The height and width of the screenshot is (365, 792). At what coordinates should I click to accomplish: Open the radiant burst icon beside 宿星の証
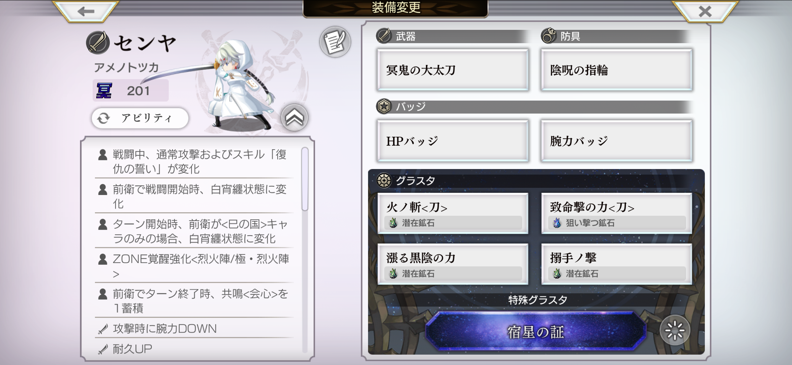(675, 331)
